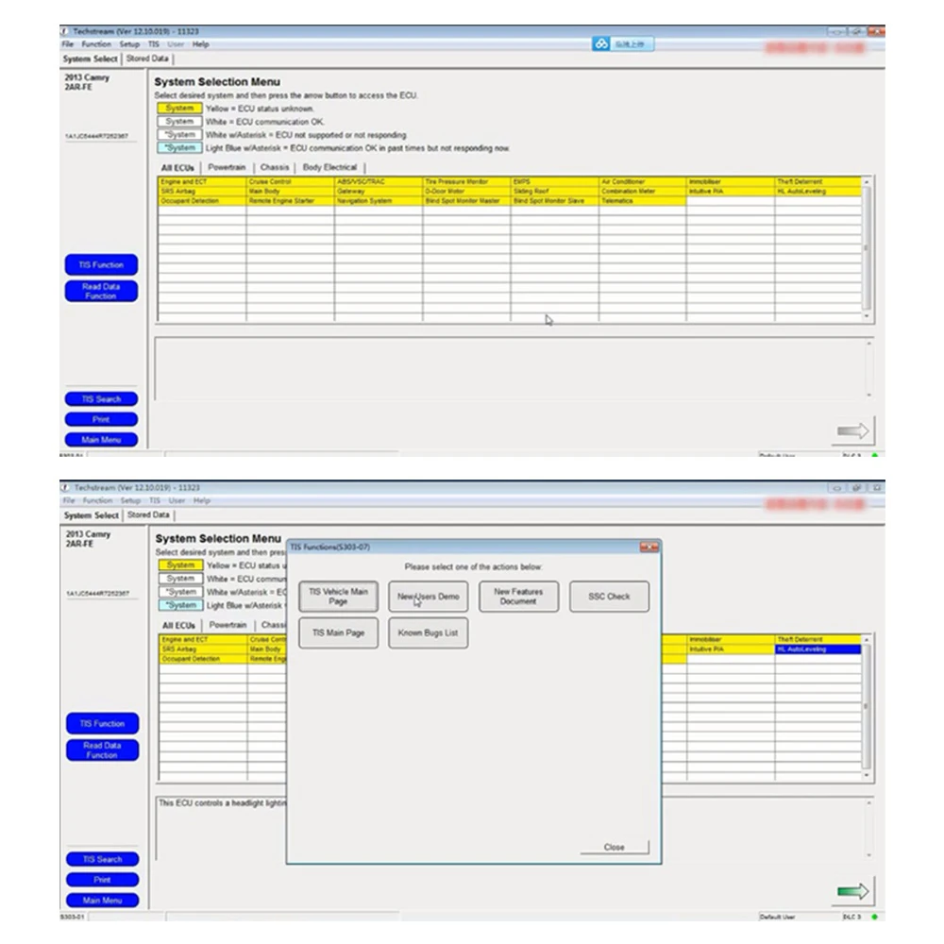Click Main Menu button in lower screenshot
Viewport: 944px width, 944px height.
coord(102,900)
